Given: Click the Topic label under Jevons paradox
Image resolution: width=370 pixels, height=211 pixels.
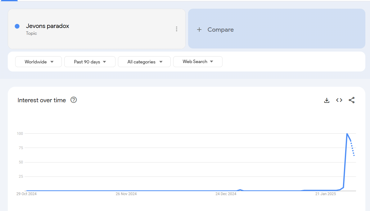Looking at the screenshot, I should point(31,33).
